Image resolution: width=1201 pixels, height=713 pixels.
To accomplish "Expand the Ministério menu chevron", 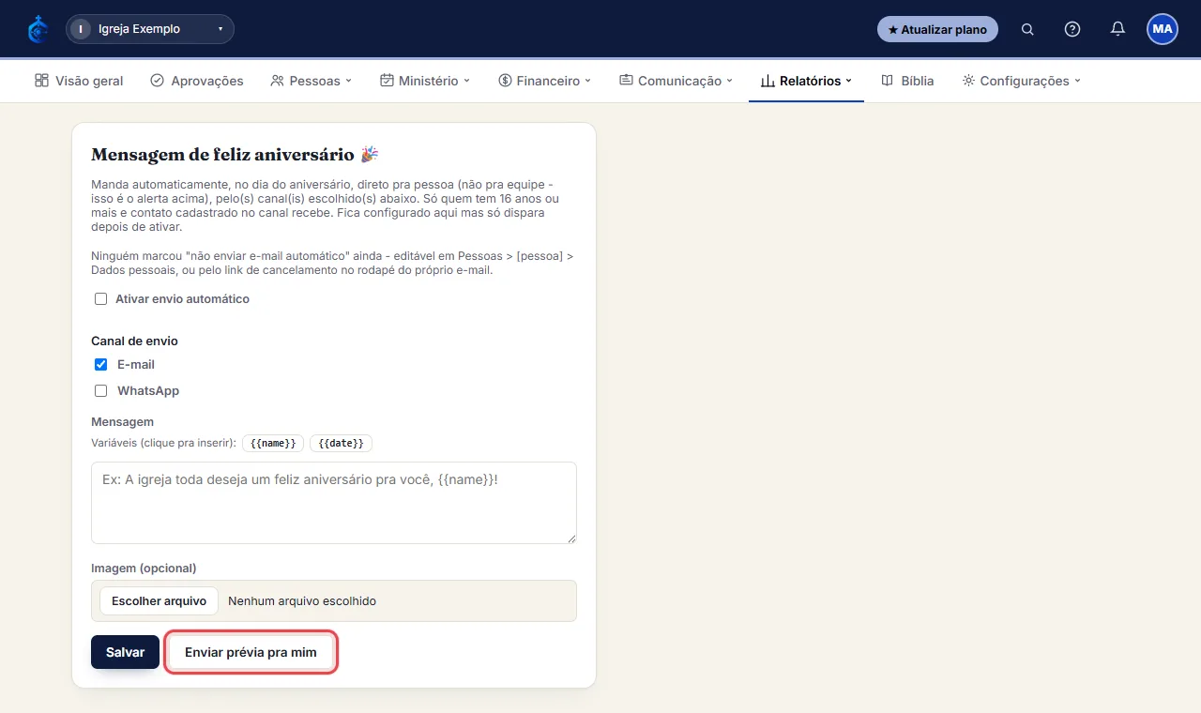I will (467, 81).
